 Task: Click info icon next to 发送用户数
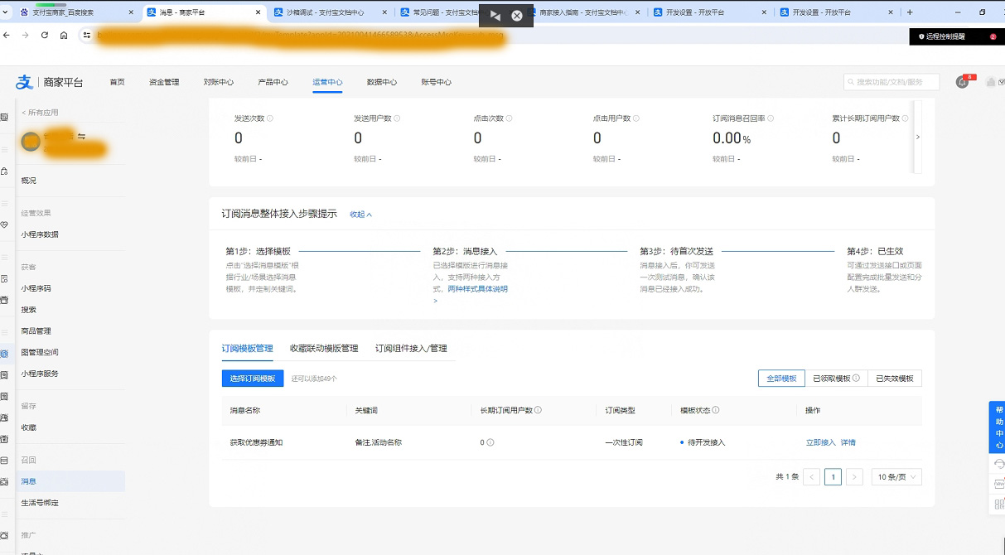399,118
